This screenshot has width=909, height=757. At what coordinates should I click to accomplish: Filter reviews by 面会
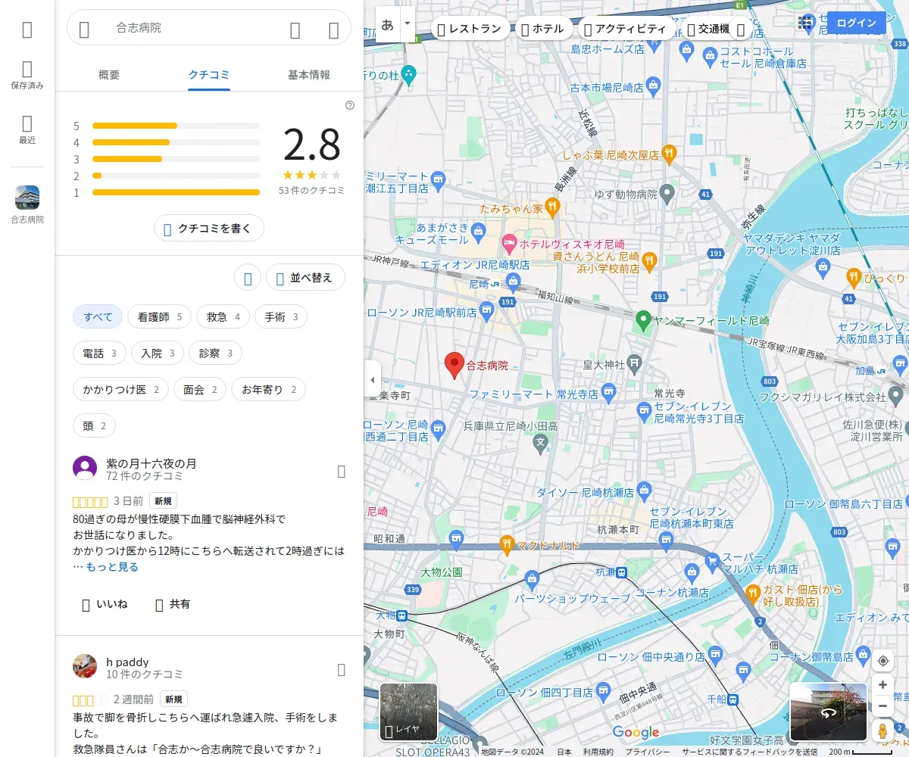point(200,389)
